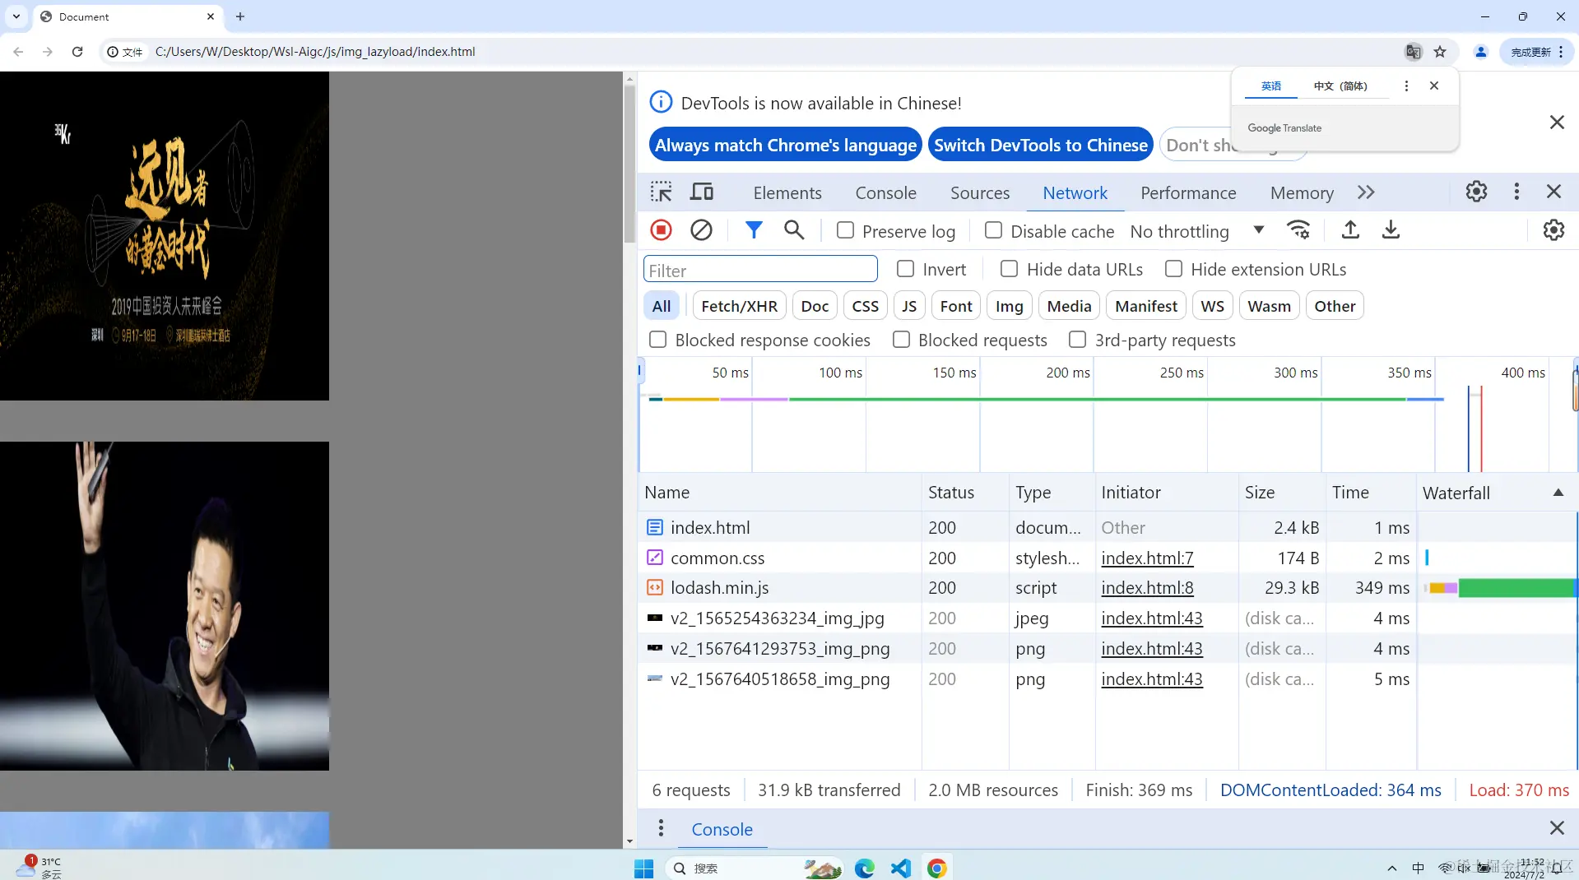
Task: Check Blocked response cookies
Action: point(657,340)
